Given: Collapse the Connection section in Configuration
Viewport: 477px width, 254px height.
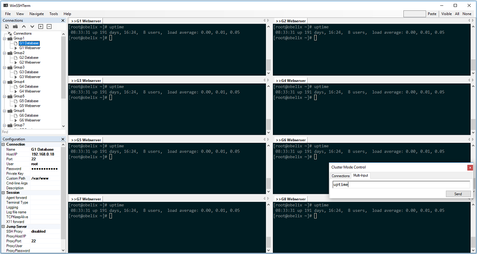Looking at the screenshot, I should 3,144.
